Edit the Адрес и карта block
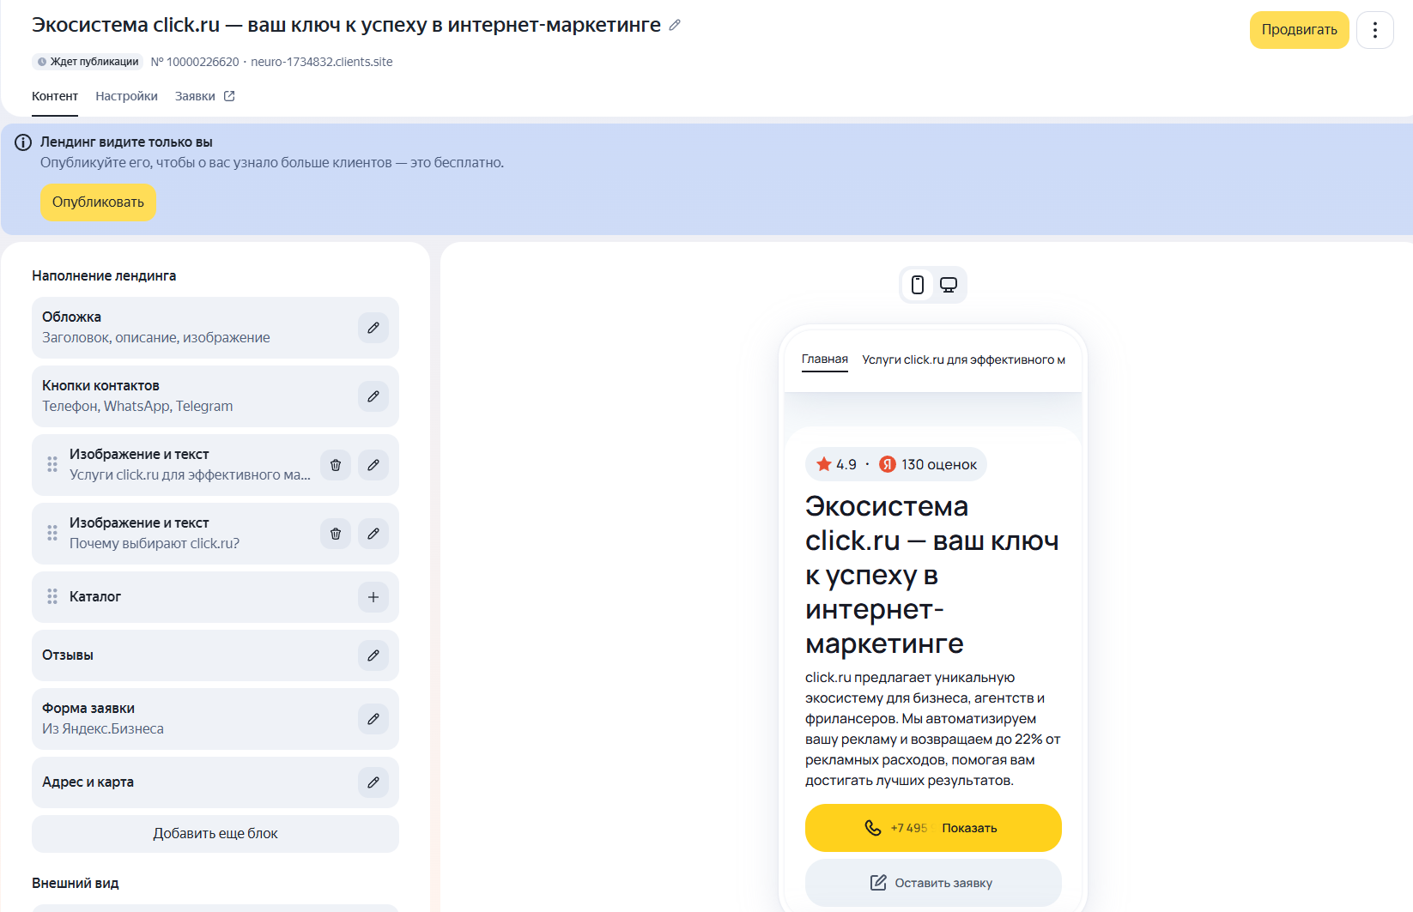The height and width of the screenshot is (912, 1413). pyautogui.click(x=373, y=782)
